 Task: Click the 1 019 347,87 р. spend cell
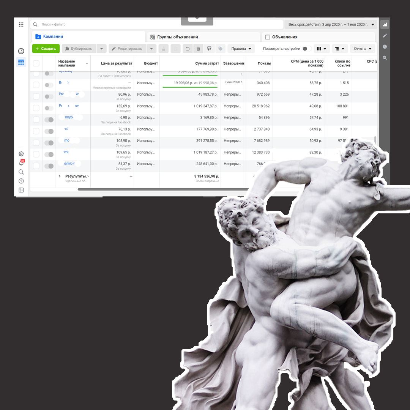(x=205, y=106)
